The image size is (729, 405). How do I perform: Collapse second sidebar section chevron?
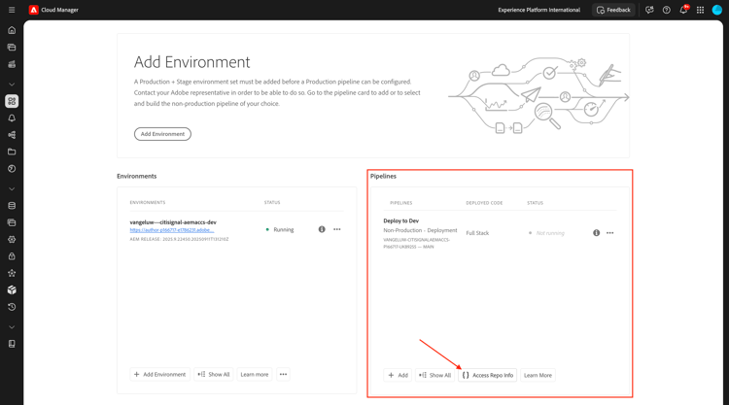pyautogui.click(x=12, y=189)
